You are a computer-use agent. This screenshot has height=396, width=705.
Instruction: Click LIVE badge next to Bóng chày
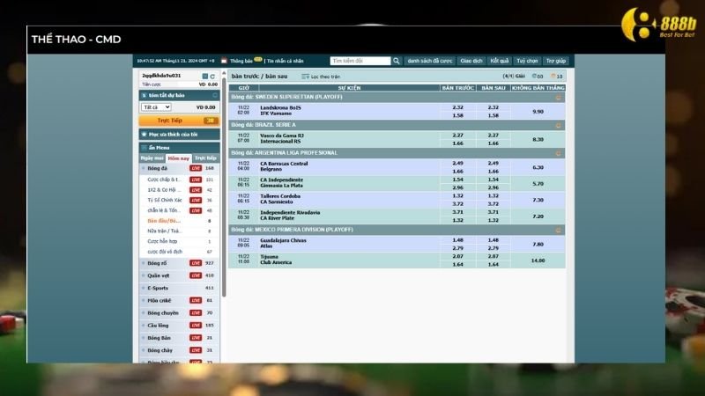pos(196,350)
